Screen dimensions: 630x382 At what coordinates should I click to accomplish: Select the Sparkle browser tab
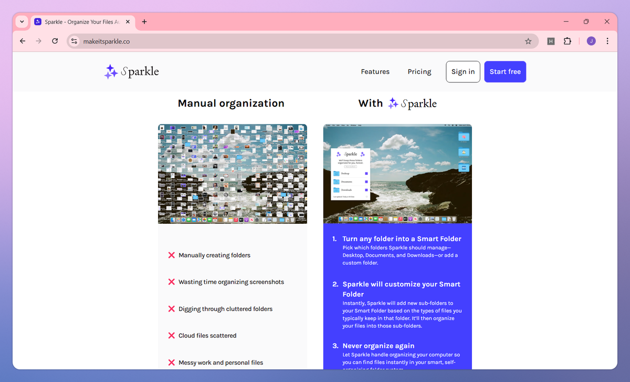pyautogui.click(x=83, y=22)
